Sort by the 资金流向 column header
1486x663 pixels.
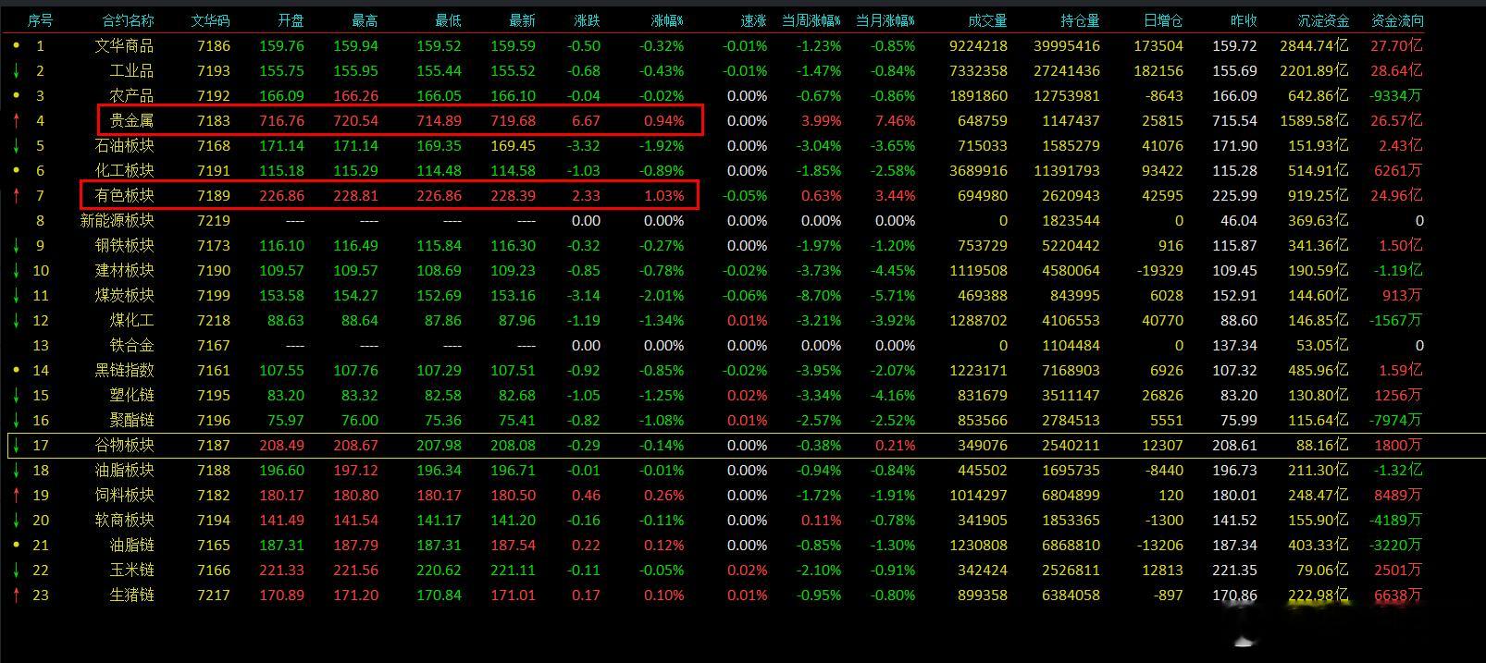(x=1397, y=20)
